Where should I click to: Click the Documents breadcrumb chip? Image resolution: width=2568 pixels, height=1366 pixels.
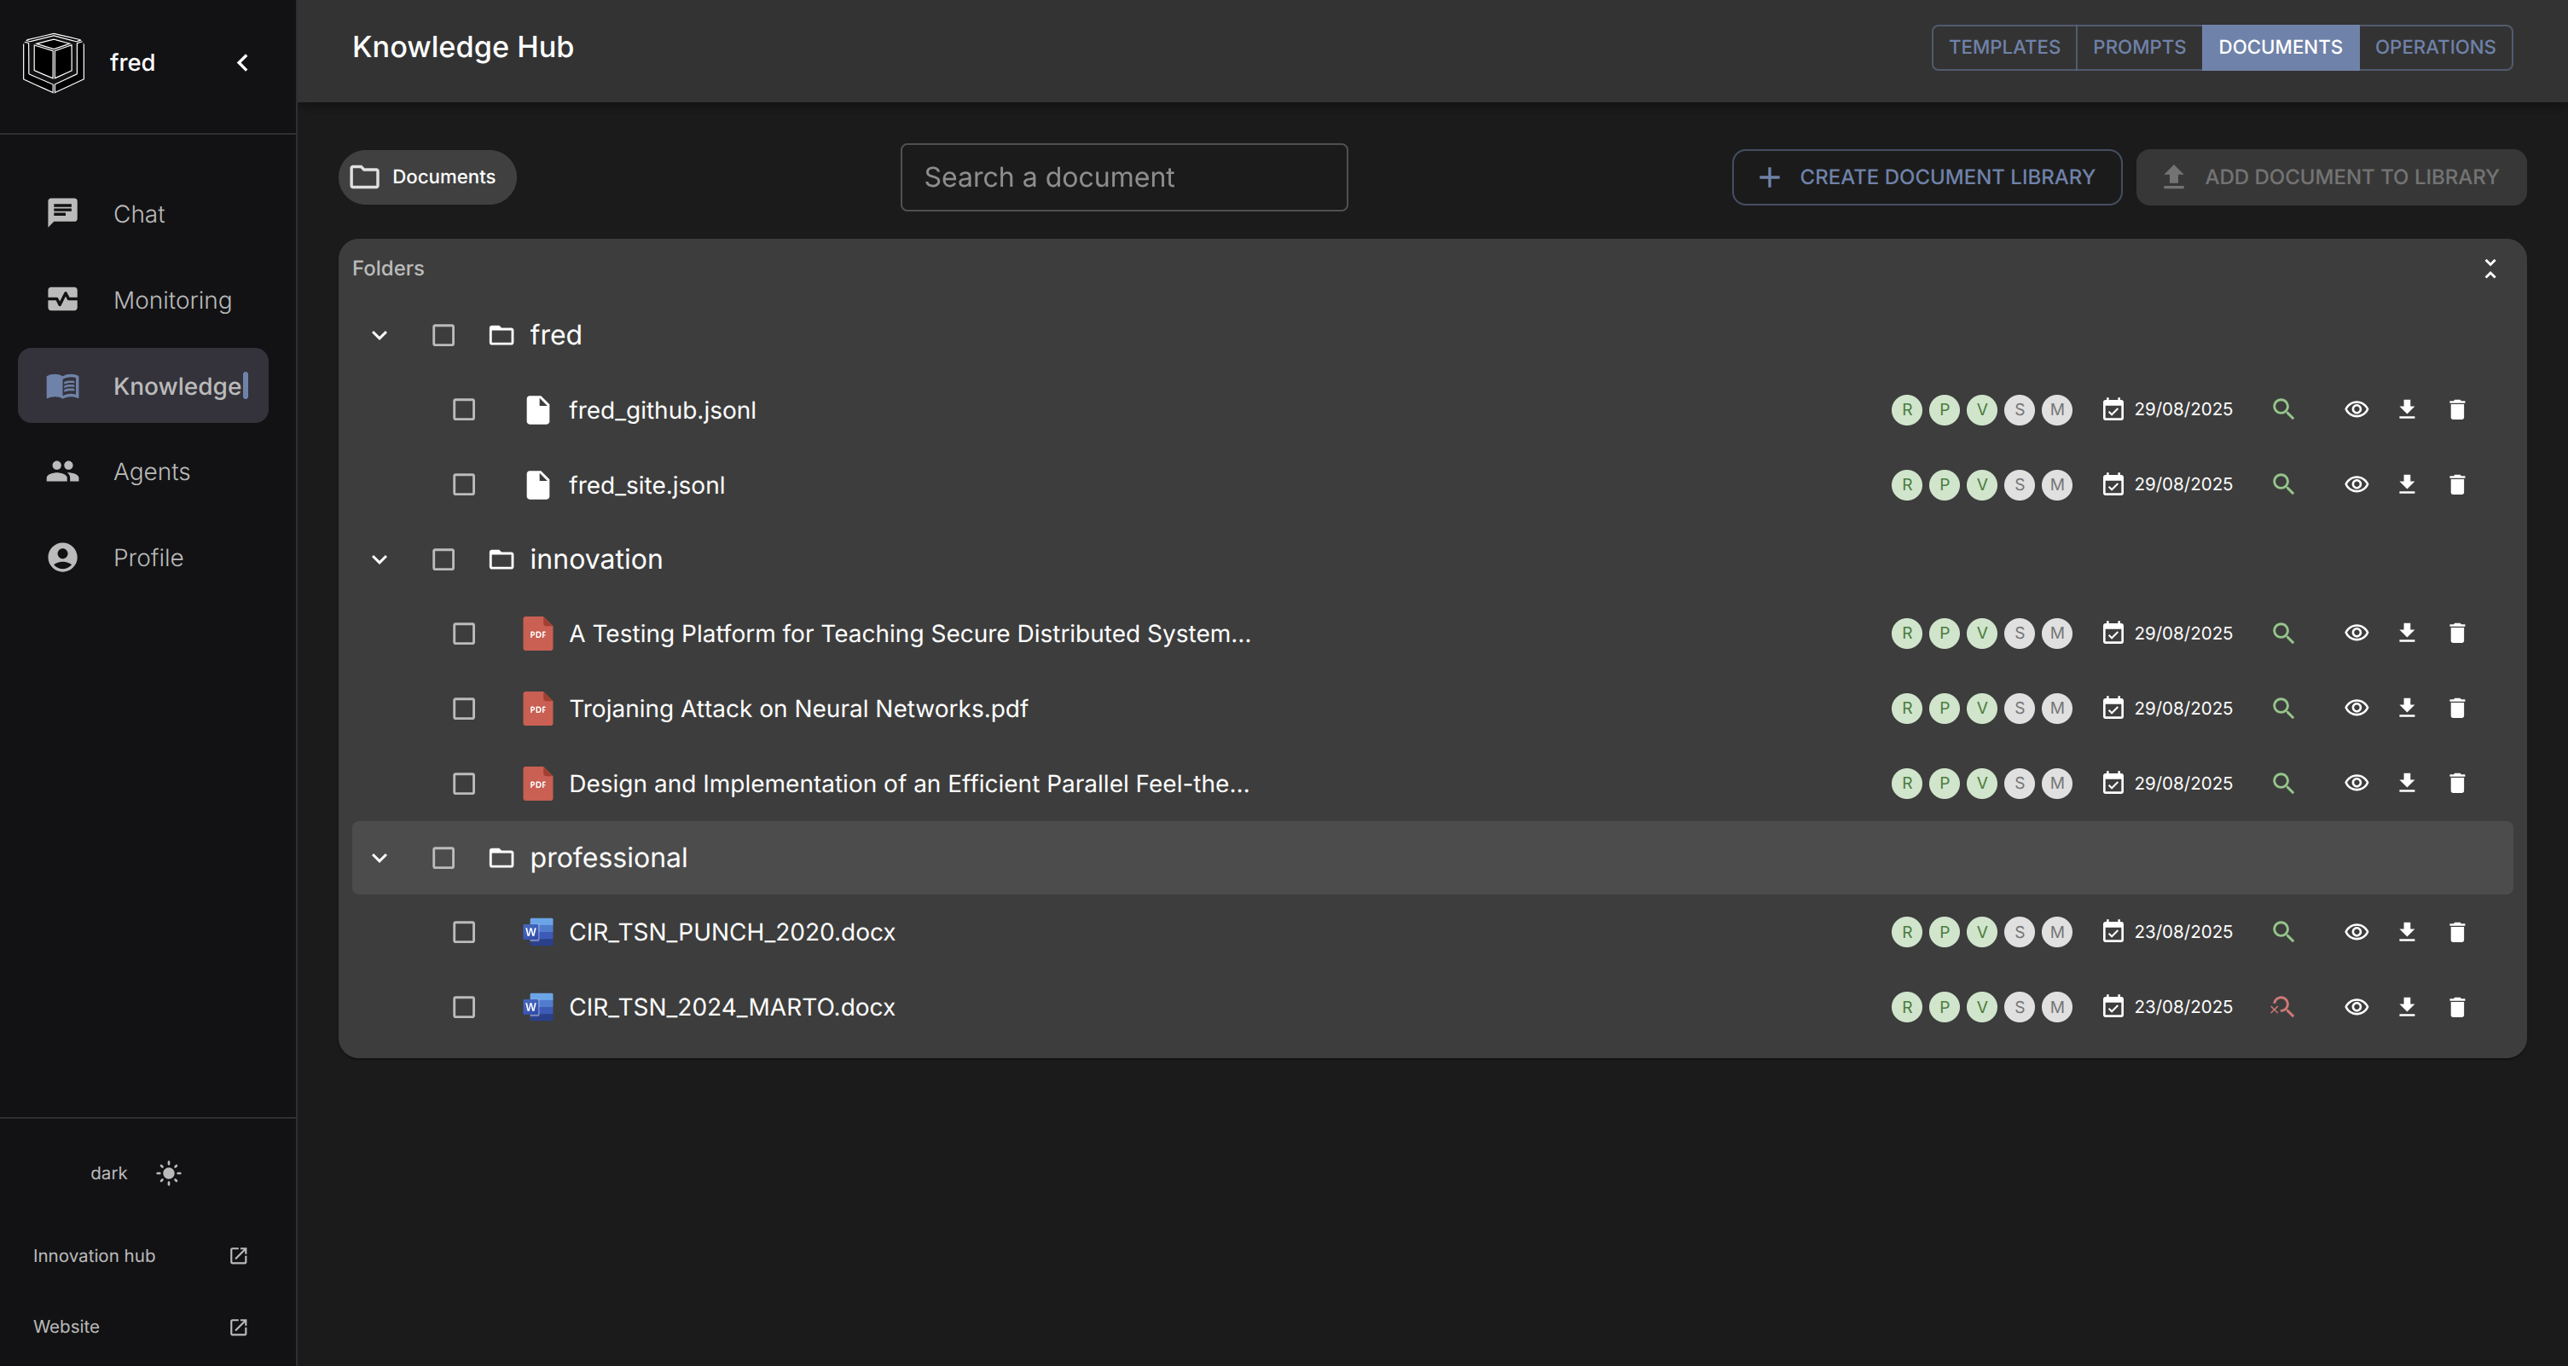click(426, 177)
